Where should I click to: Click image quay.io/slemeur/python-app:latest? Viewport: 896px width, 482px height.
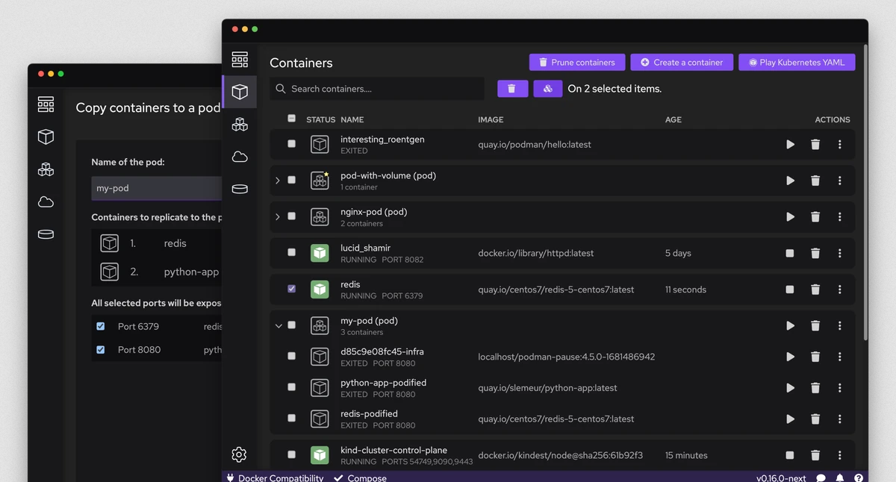[x=547, y=388]
